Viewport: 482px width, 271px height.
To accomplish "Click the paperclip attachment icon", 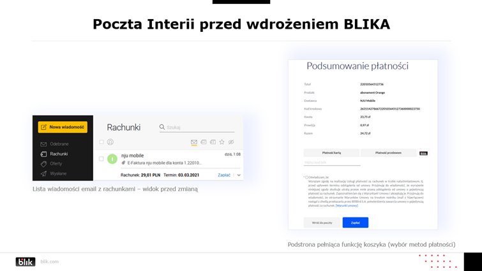I will click(124, 163).
